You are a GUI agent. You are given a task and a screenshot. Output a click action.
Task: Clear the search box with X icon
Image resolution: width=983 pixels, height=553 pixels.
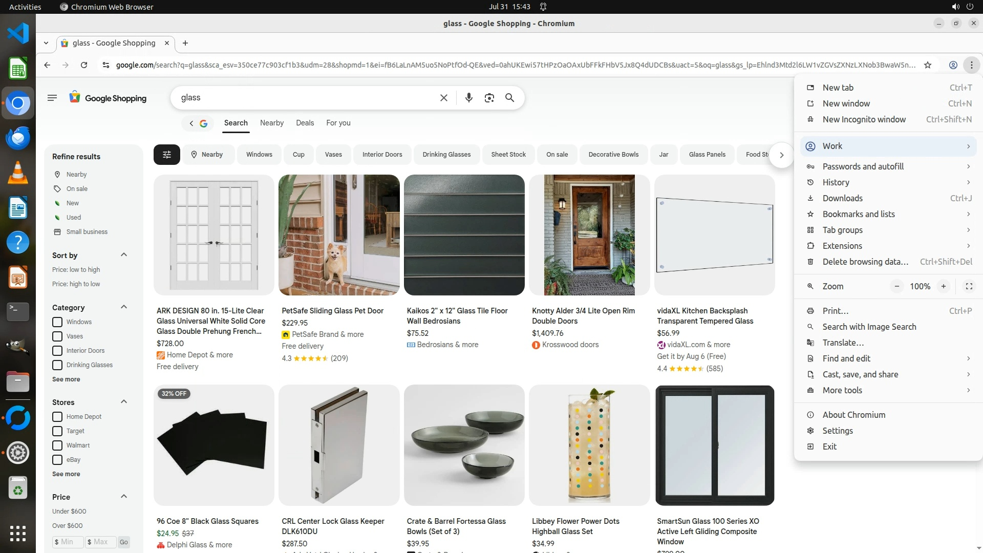(444, 98)
